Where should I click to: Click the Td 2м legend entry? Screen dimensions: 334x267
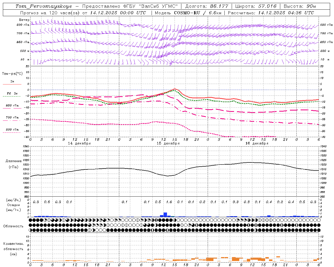point(12,93)
